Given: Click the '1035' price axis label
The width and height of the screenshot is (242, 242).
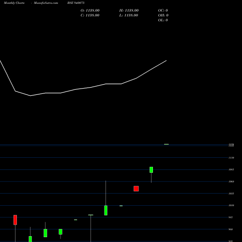Looking at the screenshot, I should point(231,194).
